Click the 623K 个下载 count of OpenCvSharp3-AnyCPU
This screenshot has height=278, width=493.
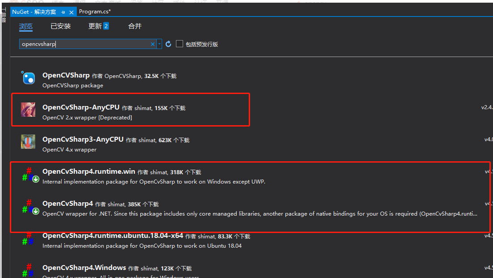pos(174,140)
